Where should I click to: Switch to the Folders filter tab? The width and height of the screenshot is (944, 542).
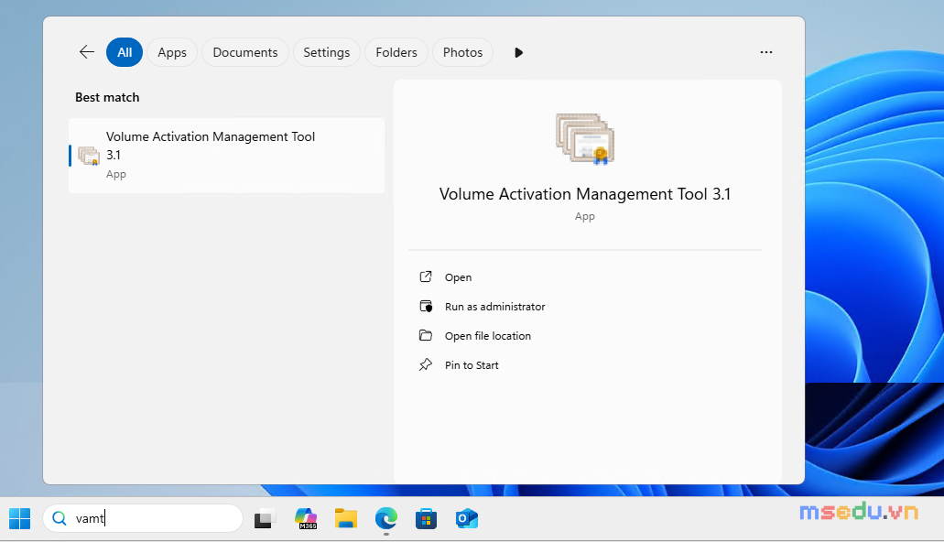coord(396,52)
